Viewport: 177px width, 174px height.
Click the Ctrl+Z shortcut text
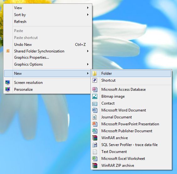click(80, 45)
